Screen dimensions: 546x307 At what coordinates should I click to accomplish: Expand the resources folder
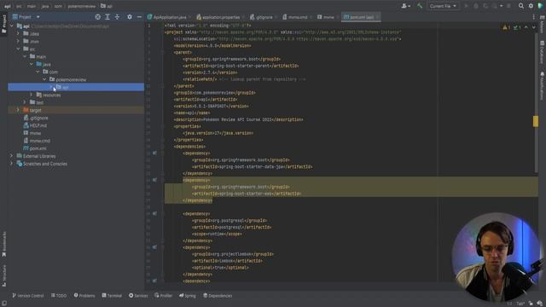tap(32, 95)
